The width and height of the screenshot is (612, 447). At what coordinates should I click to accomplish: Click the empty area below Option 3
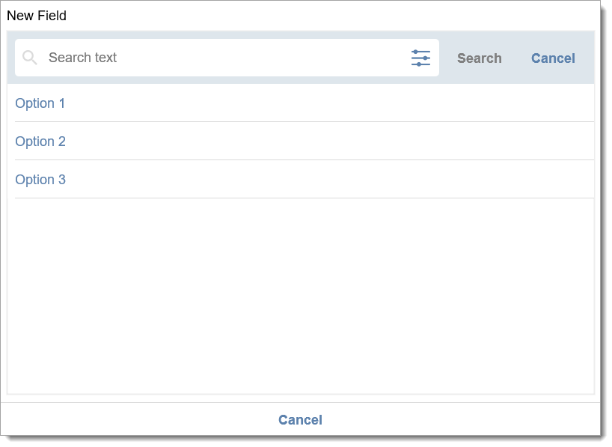(301, 296)
